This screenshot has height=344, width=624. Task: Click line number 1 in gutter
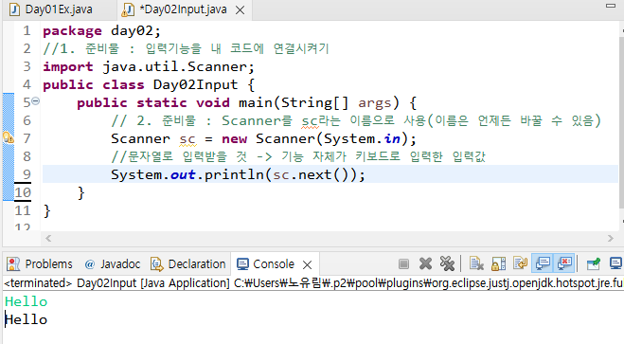27,30
